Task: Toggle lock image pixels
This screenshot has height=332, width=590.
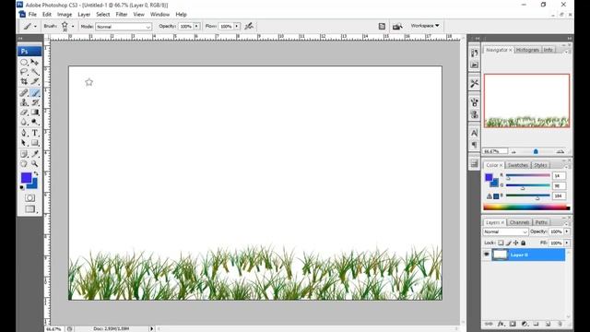Action: click(x=508, y=243)
